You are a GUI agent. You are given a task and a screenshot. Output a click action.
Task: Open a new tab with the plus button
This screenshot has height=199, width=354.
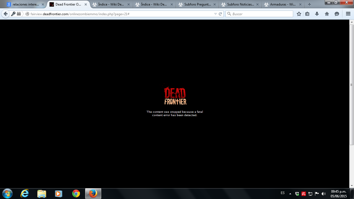[x=309, y=4]
